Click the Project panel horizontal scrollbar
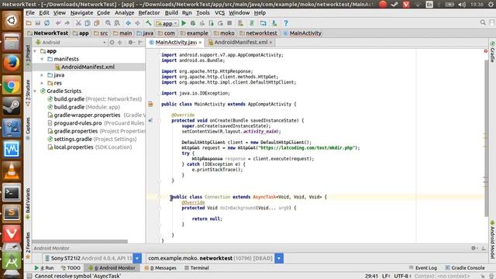Image resolution: width=496 pixels, height=279 pixels. click(x=80, y=242)
